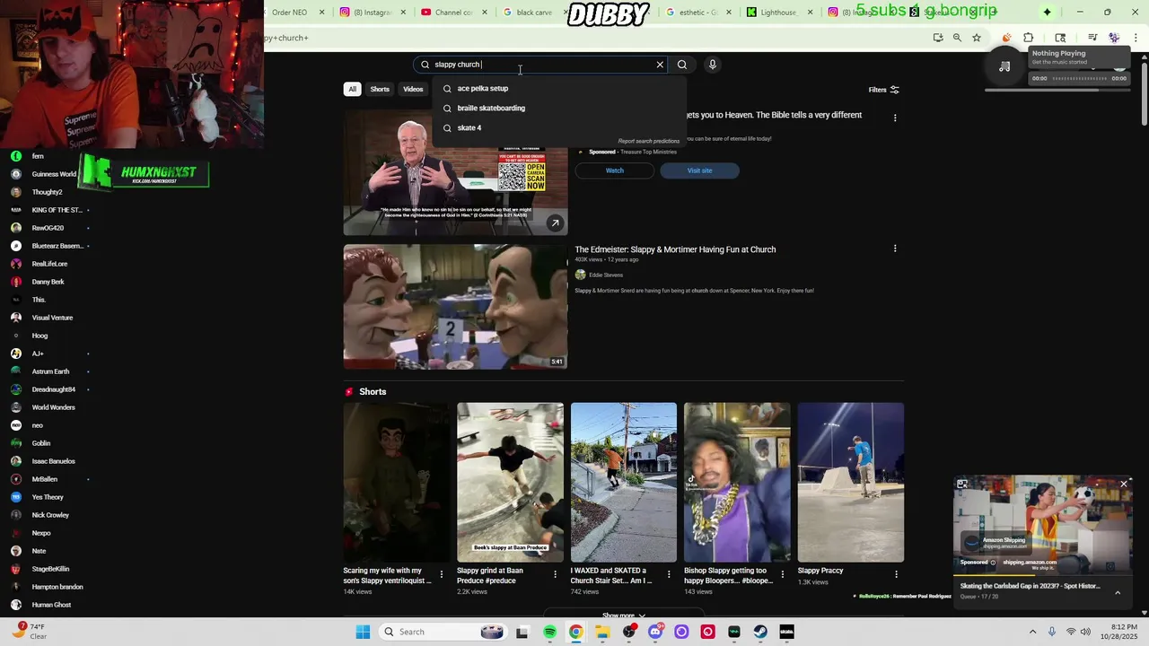Click the Watch button on the sponsored ad
The width and height of the screenshot is (1149, 646).
(x=614, y=170)
